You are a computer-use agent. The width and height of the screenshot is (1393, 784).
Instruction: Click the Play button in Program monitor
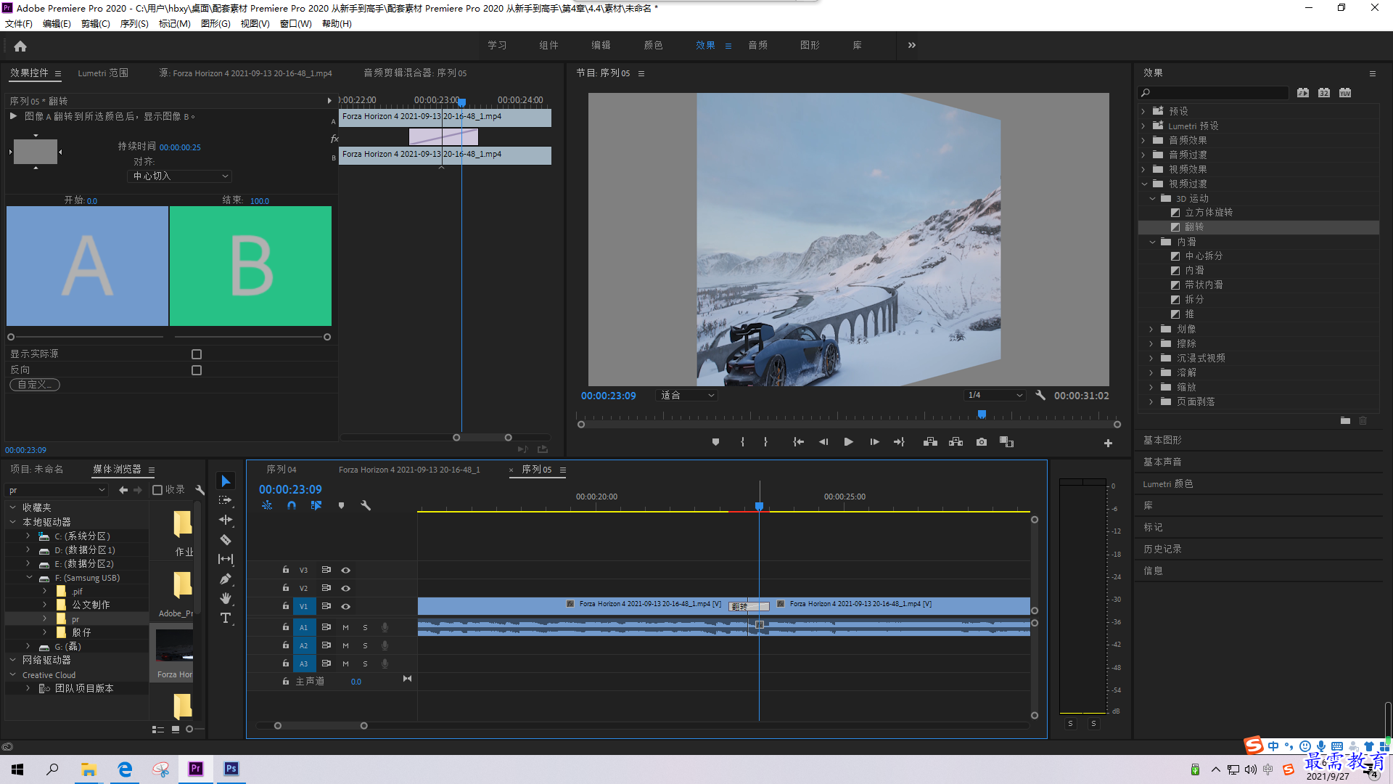point(848,441)
